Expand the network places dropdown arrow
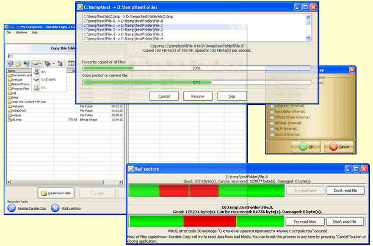 [54, 63]
